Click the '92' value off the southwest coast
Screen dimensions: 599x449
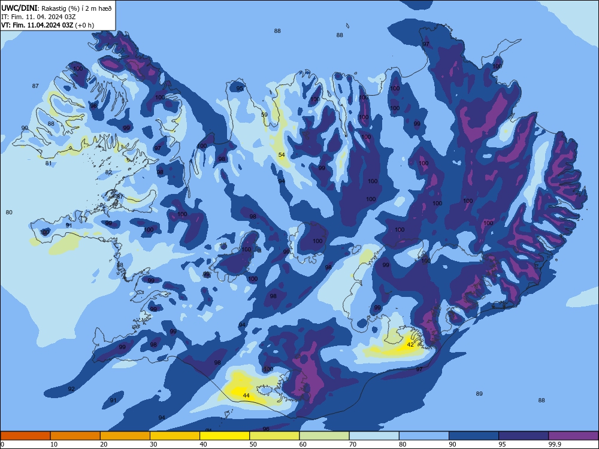click(x=71, y=389)
